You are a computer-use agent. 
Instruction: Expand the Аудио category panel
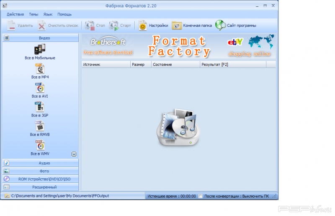[x=41, y=163]
